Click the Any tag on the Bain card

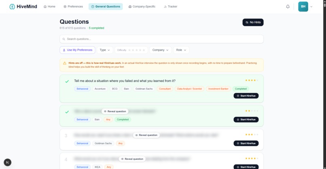pos(108,120)
